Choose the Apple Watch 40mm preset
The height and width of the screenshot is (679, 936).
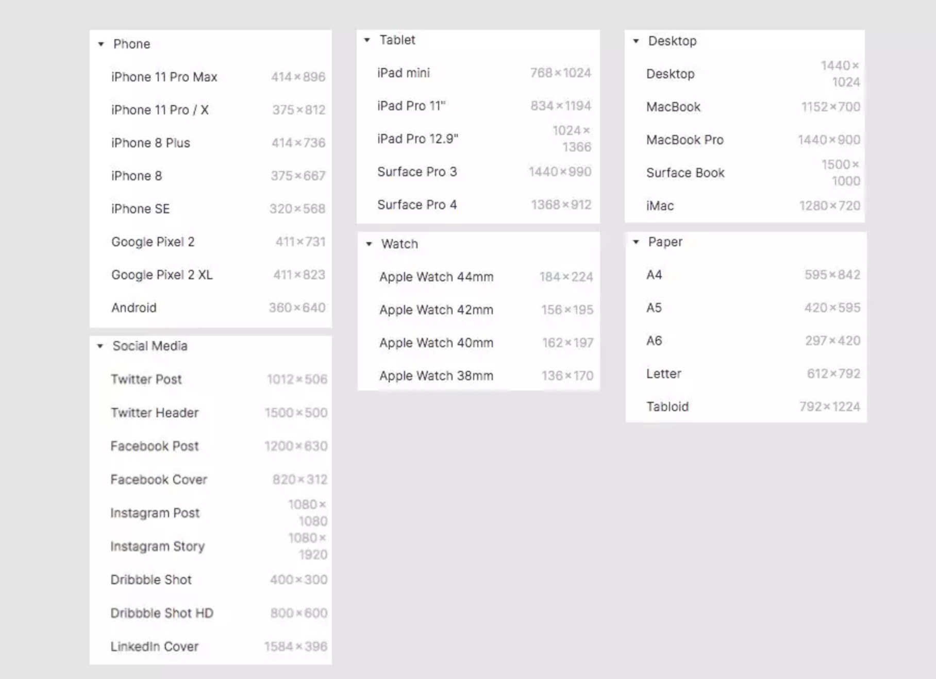pyautogui.click(x=479, y=343)
